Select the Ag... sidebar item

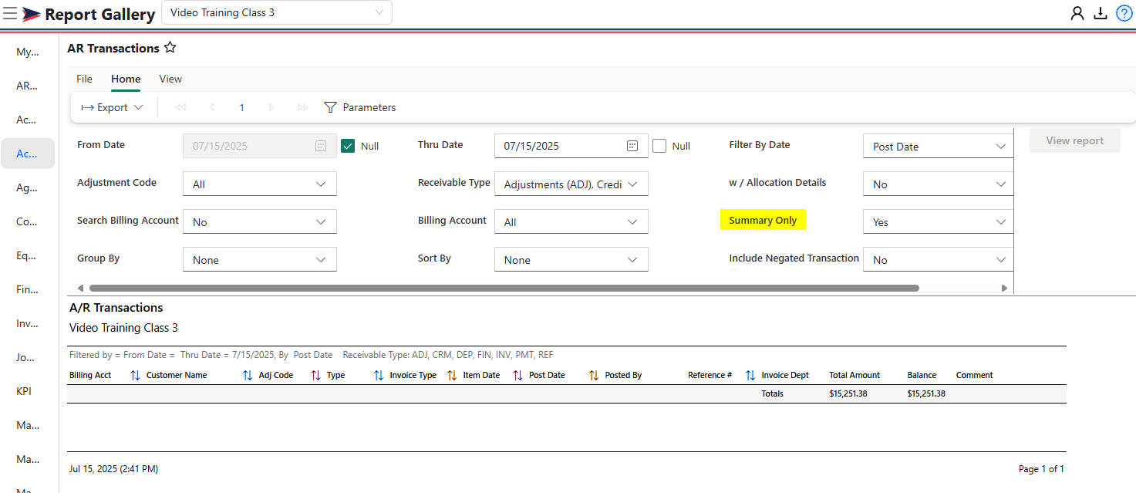click(x=28, y=187)
